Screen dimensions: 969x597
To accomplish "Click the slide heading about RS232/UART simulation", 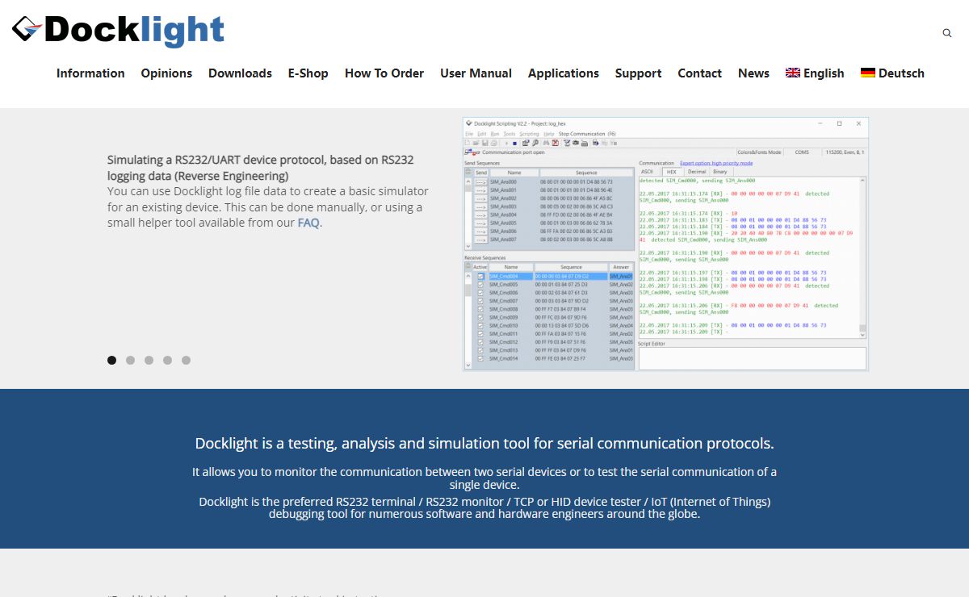I will tap(261, 168).
